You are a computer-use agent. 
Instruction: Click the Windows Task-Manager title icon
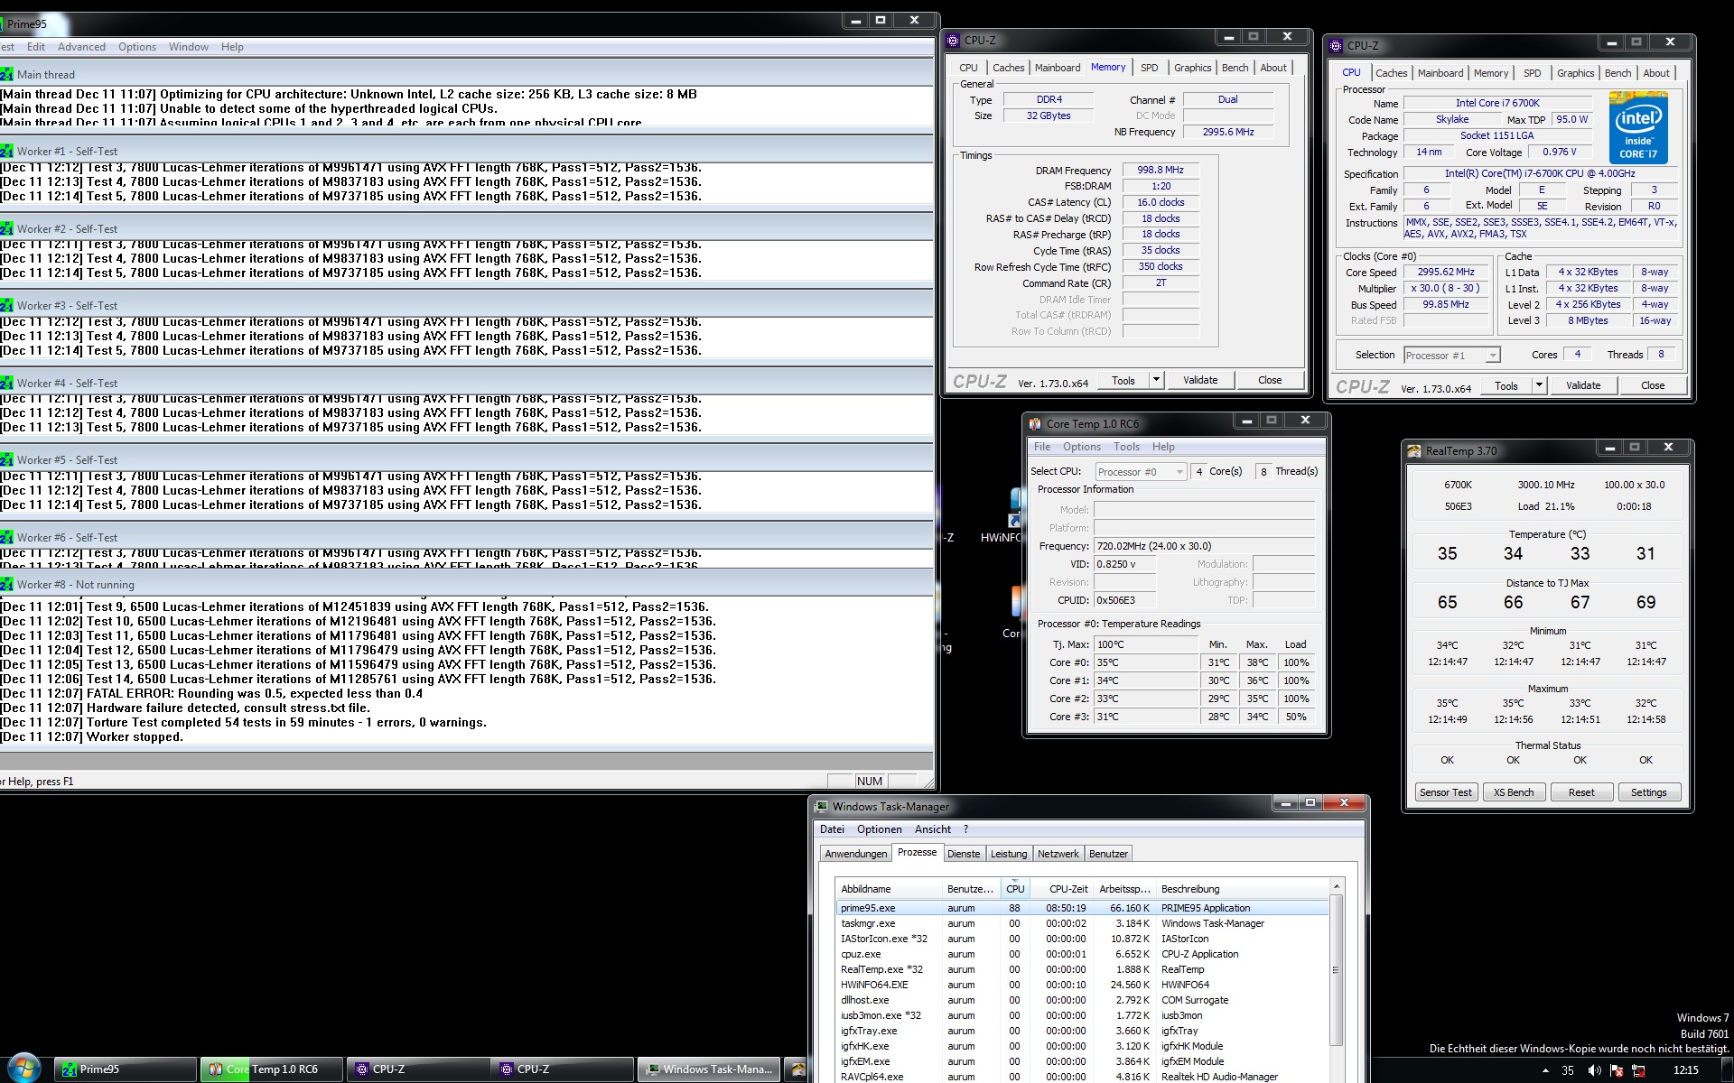click(821, 807)
